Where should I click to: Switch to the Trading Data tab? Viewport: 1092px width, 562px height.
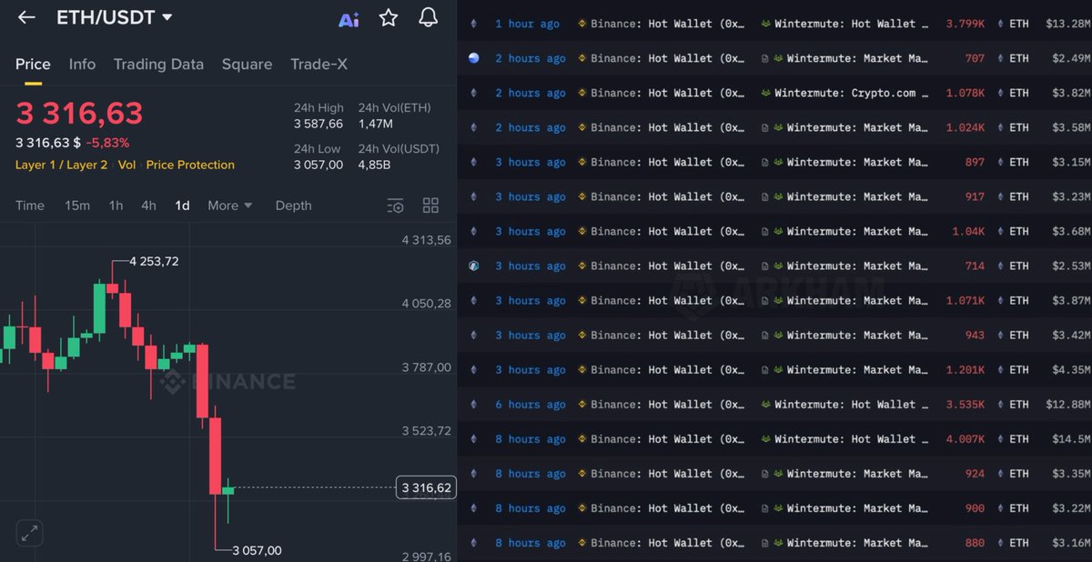coord(158,64)
